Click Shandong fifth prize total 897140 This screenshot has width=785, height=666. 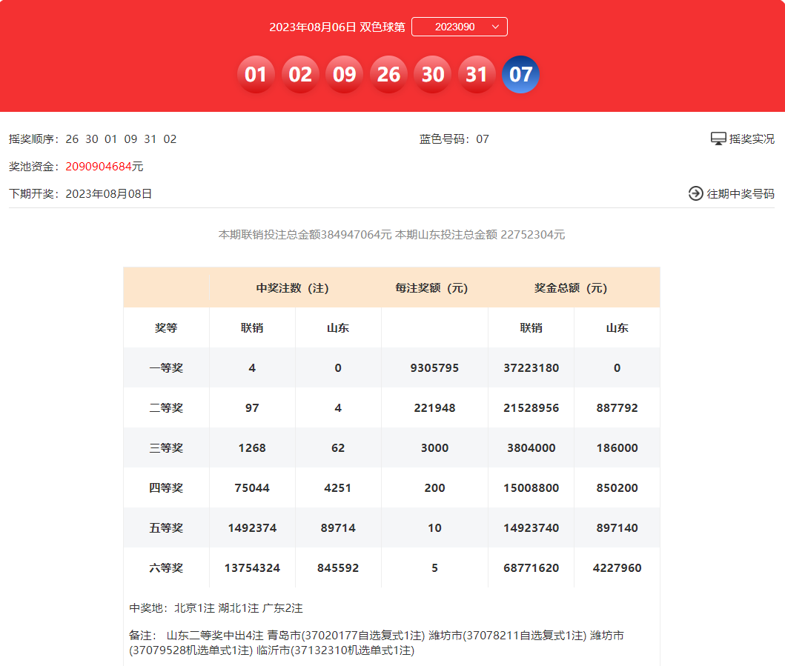click(x=617, y=528)
